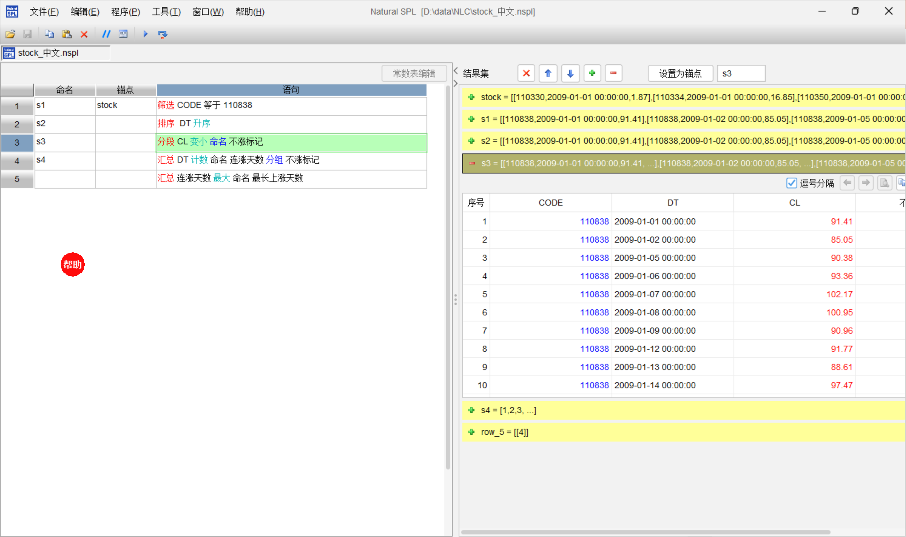Click the copy icon in toolbar

pyautogui.click(x=49, y=34)
